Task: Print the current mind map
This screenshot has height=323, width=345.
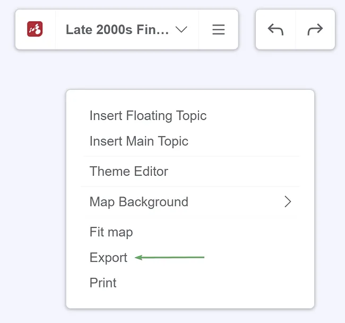Action: pyautogui.click(x=103, y=283)
